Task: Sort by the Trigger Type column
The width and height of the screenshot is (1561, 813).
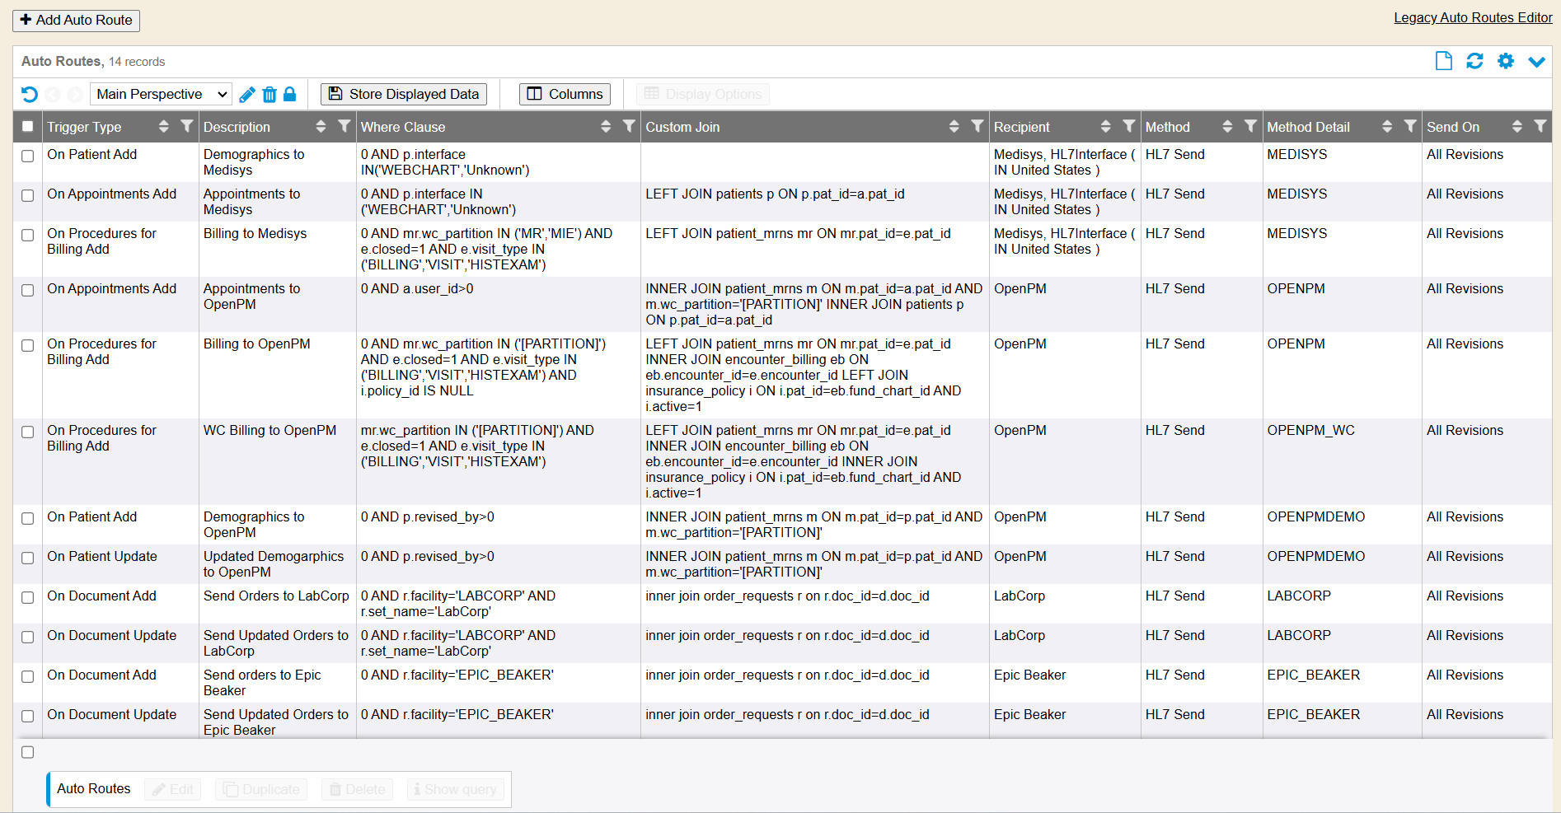Action: click(163, 126)
